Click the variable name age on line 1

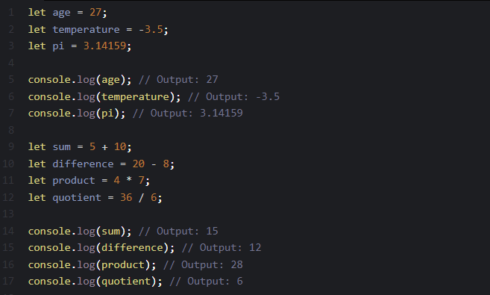pyautogui.click(x=61, y=13)
